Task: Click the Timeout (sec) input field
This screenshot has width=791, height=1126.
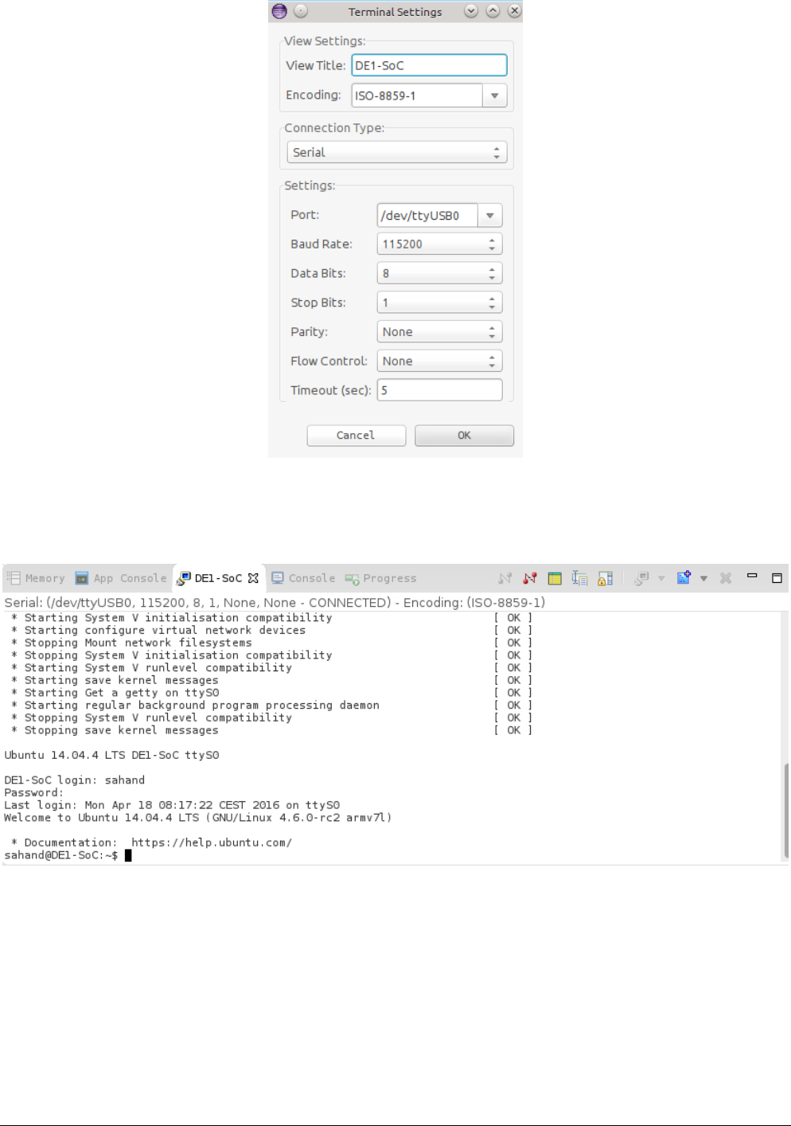Action: [x=439, y=390]
